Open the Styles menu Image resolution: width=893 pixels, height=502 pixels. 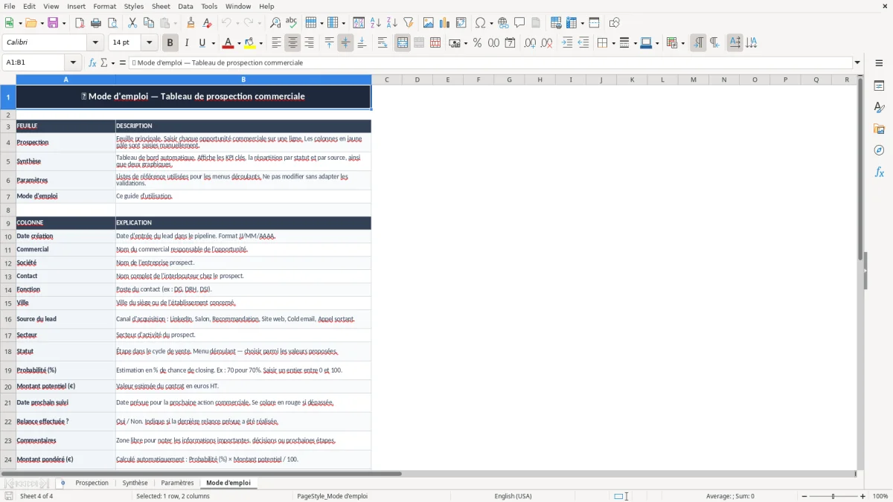click(134, 6)
